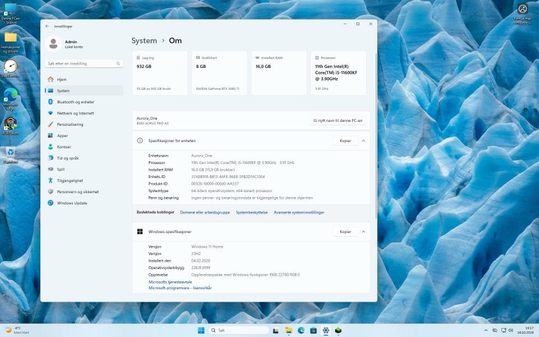Viewport: 539px width, 337px height.
Task: Click the settings page vertical scrollbar
Action: tap(376, 136)
